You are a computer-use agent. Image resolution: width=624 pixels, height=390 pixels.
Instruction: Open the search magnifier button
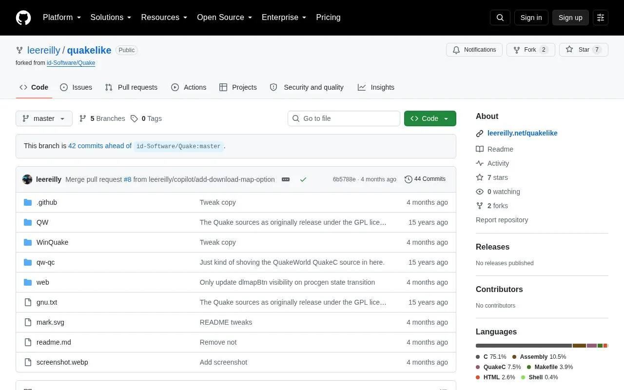[x=500, y=18]
